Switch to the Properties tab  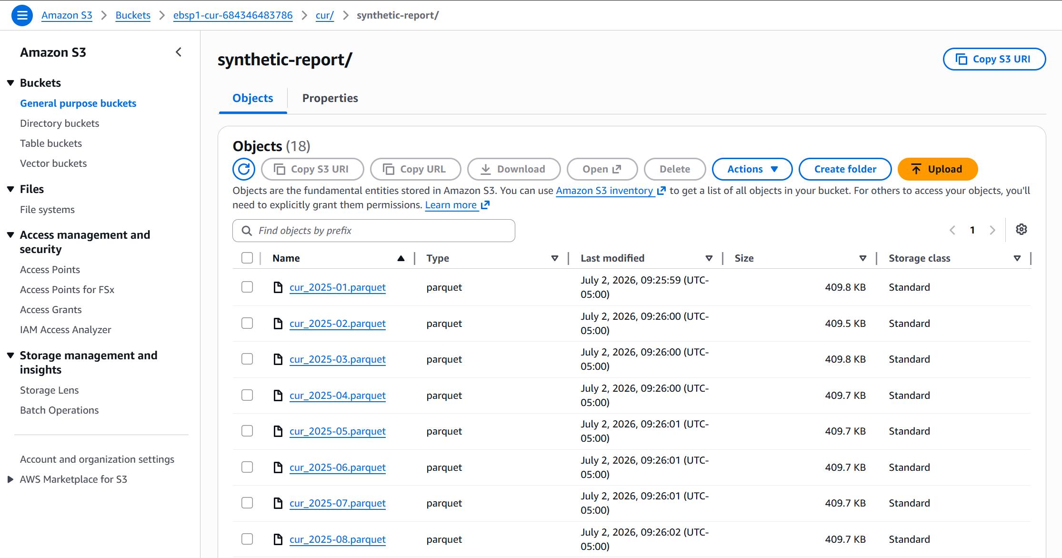click(330, 98)
